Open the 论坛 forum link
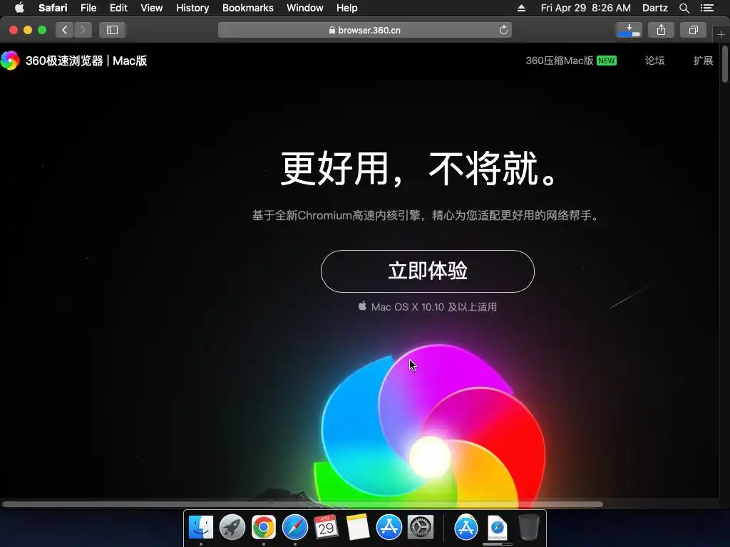This screenshot has height=547, width=730. click(654, 61)
